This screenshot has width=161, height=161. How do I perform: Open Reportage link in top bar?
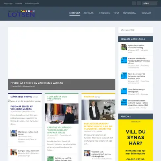click(x=8, y=3)
